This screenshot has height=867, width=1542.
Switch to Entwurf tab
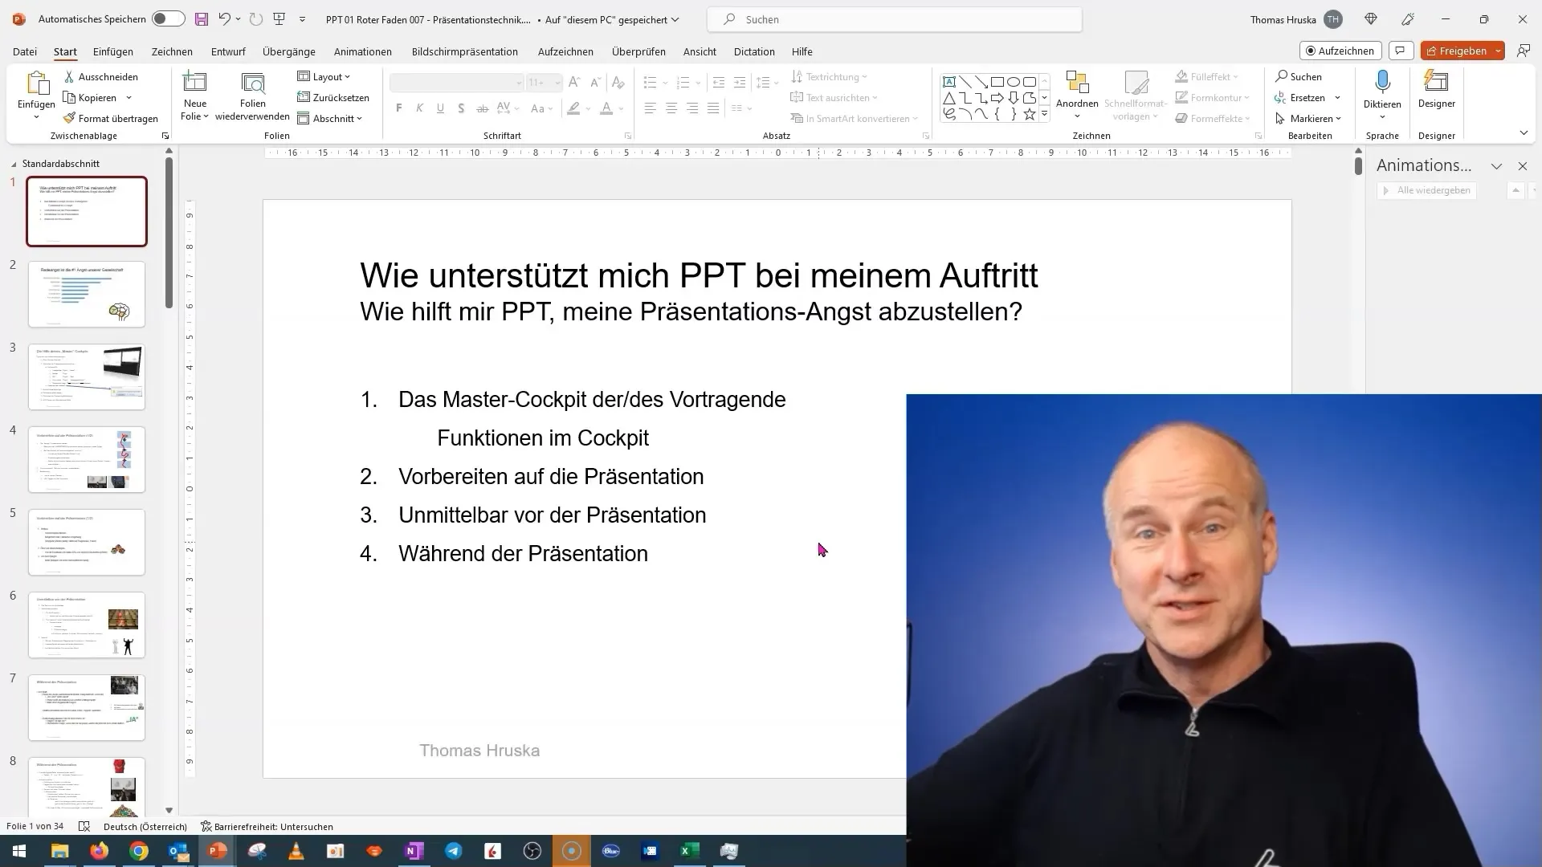click(x=228, y=51)
